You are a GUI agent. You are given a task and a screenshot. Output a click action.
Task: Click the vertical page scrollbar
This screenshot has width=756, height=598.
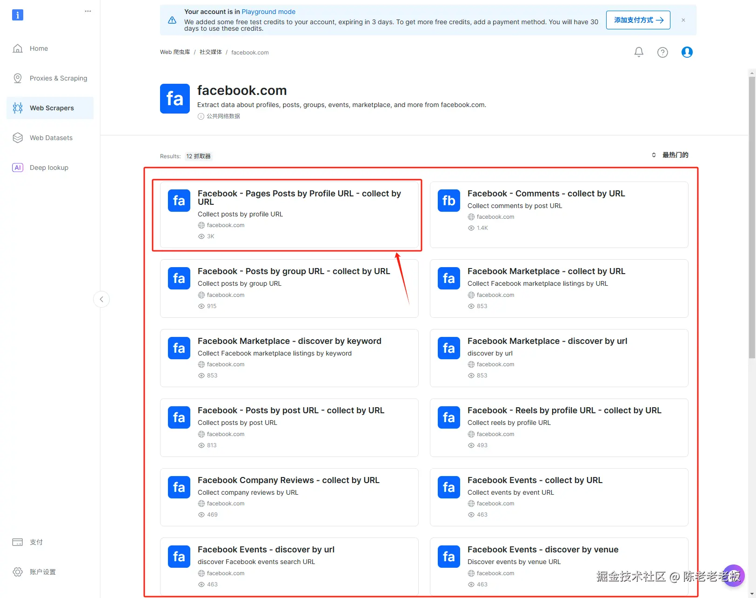tap(752, 217)
